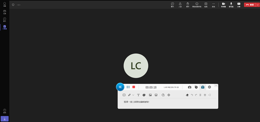This screenshot has height=122, width=260.
Task: Click the purple download button in sidebar
Action: point(5,119)
